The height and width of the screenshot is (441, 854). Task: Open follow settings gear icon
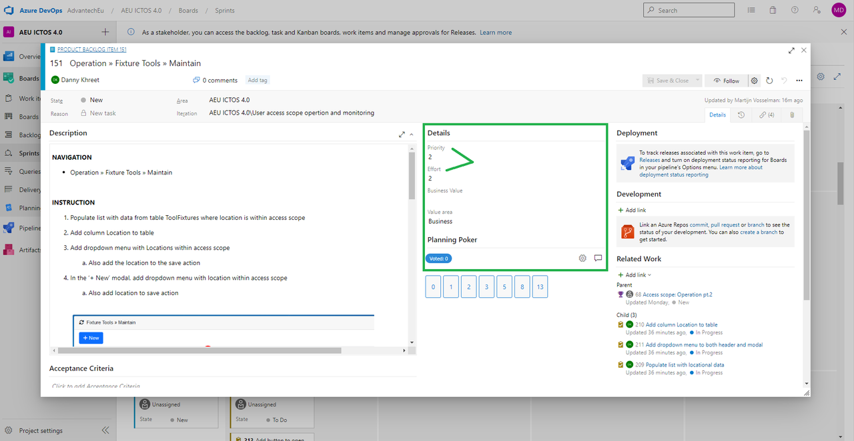pos(755,81)
